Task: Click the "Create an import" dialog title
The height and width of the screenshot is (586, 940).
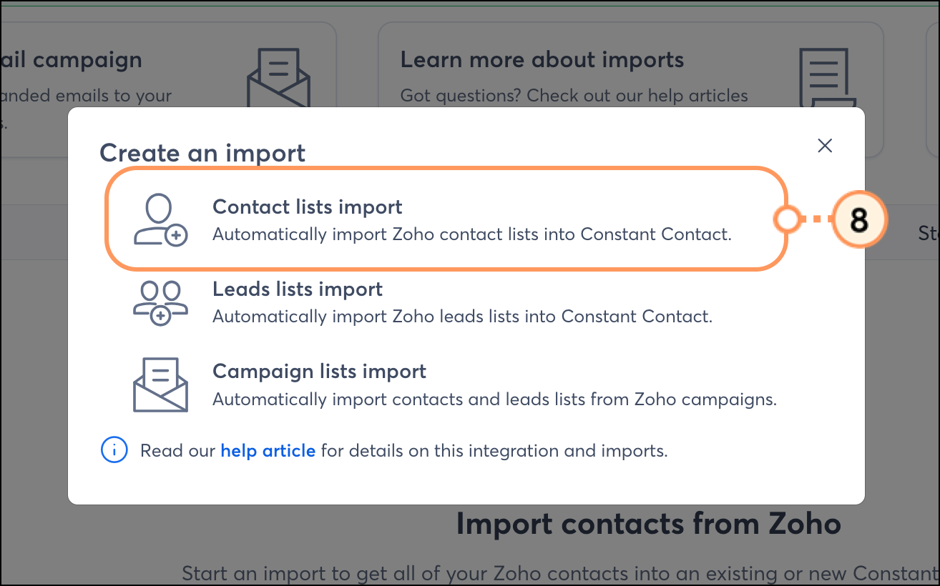Action: (202, 153)
